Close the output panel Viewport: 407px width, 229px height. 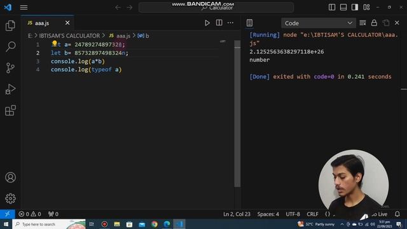coord(397,23)
